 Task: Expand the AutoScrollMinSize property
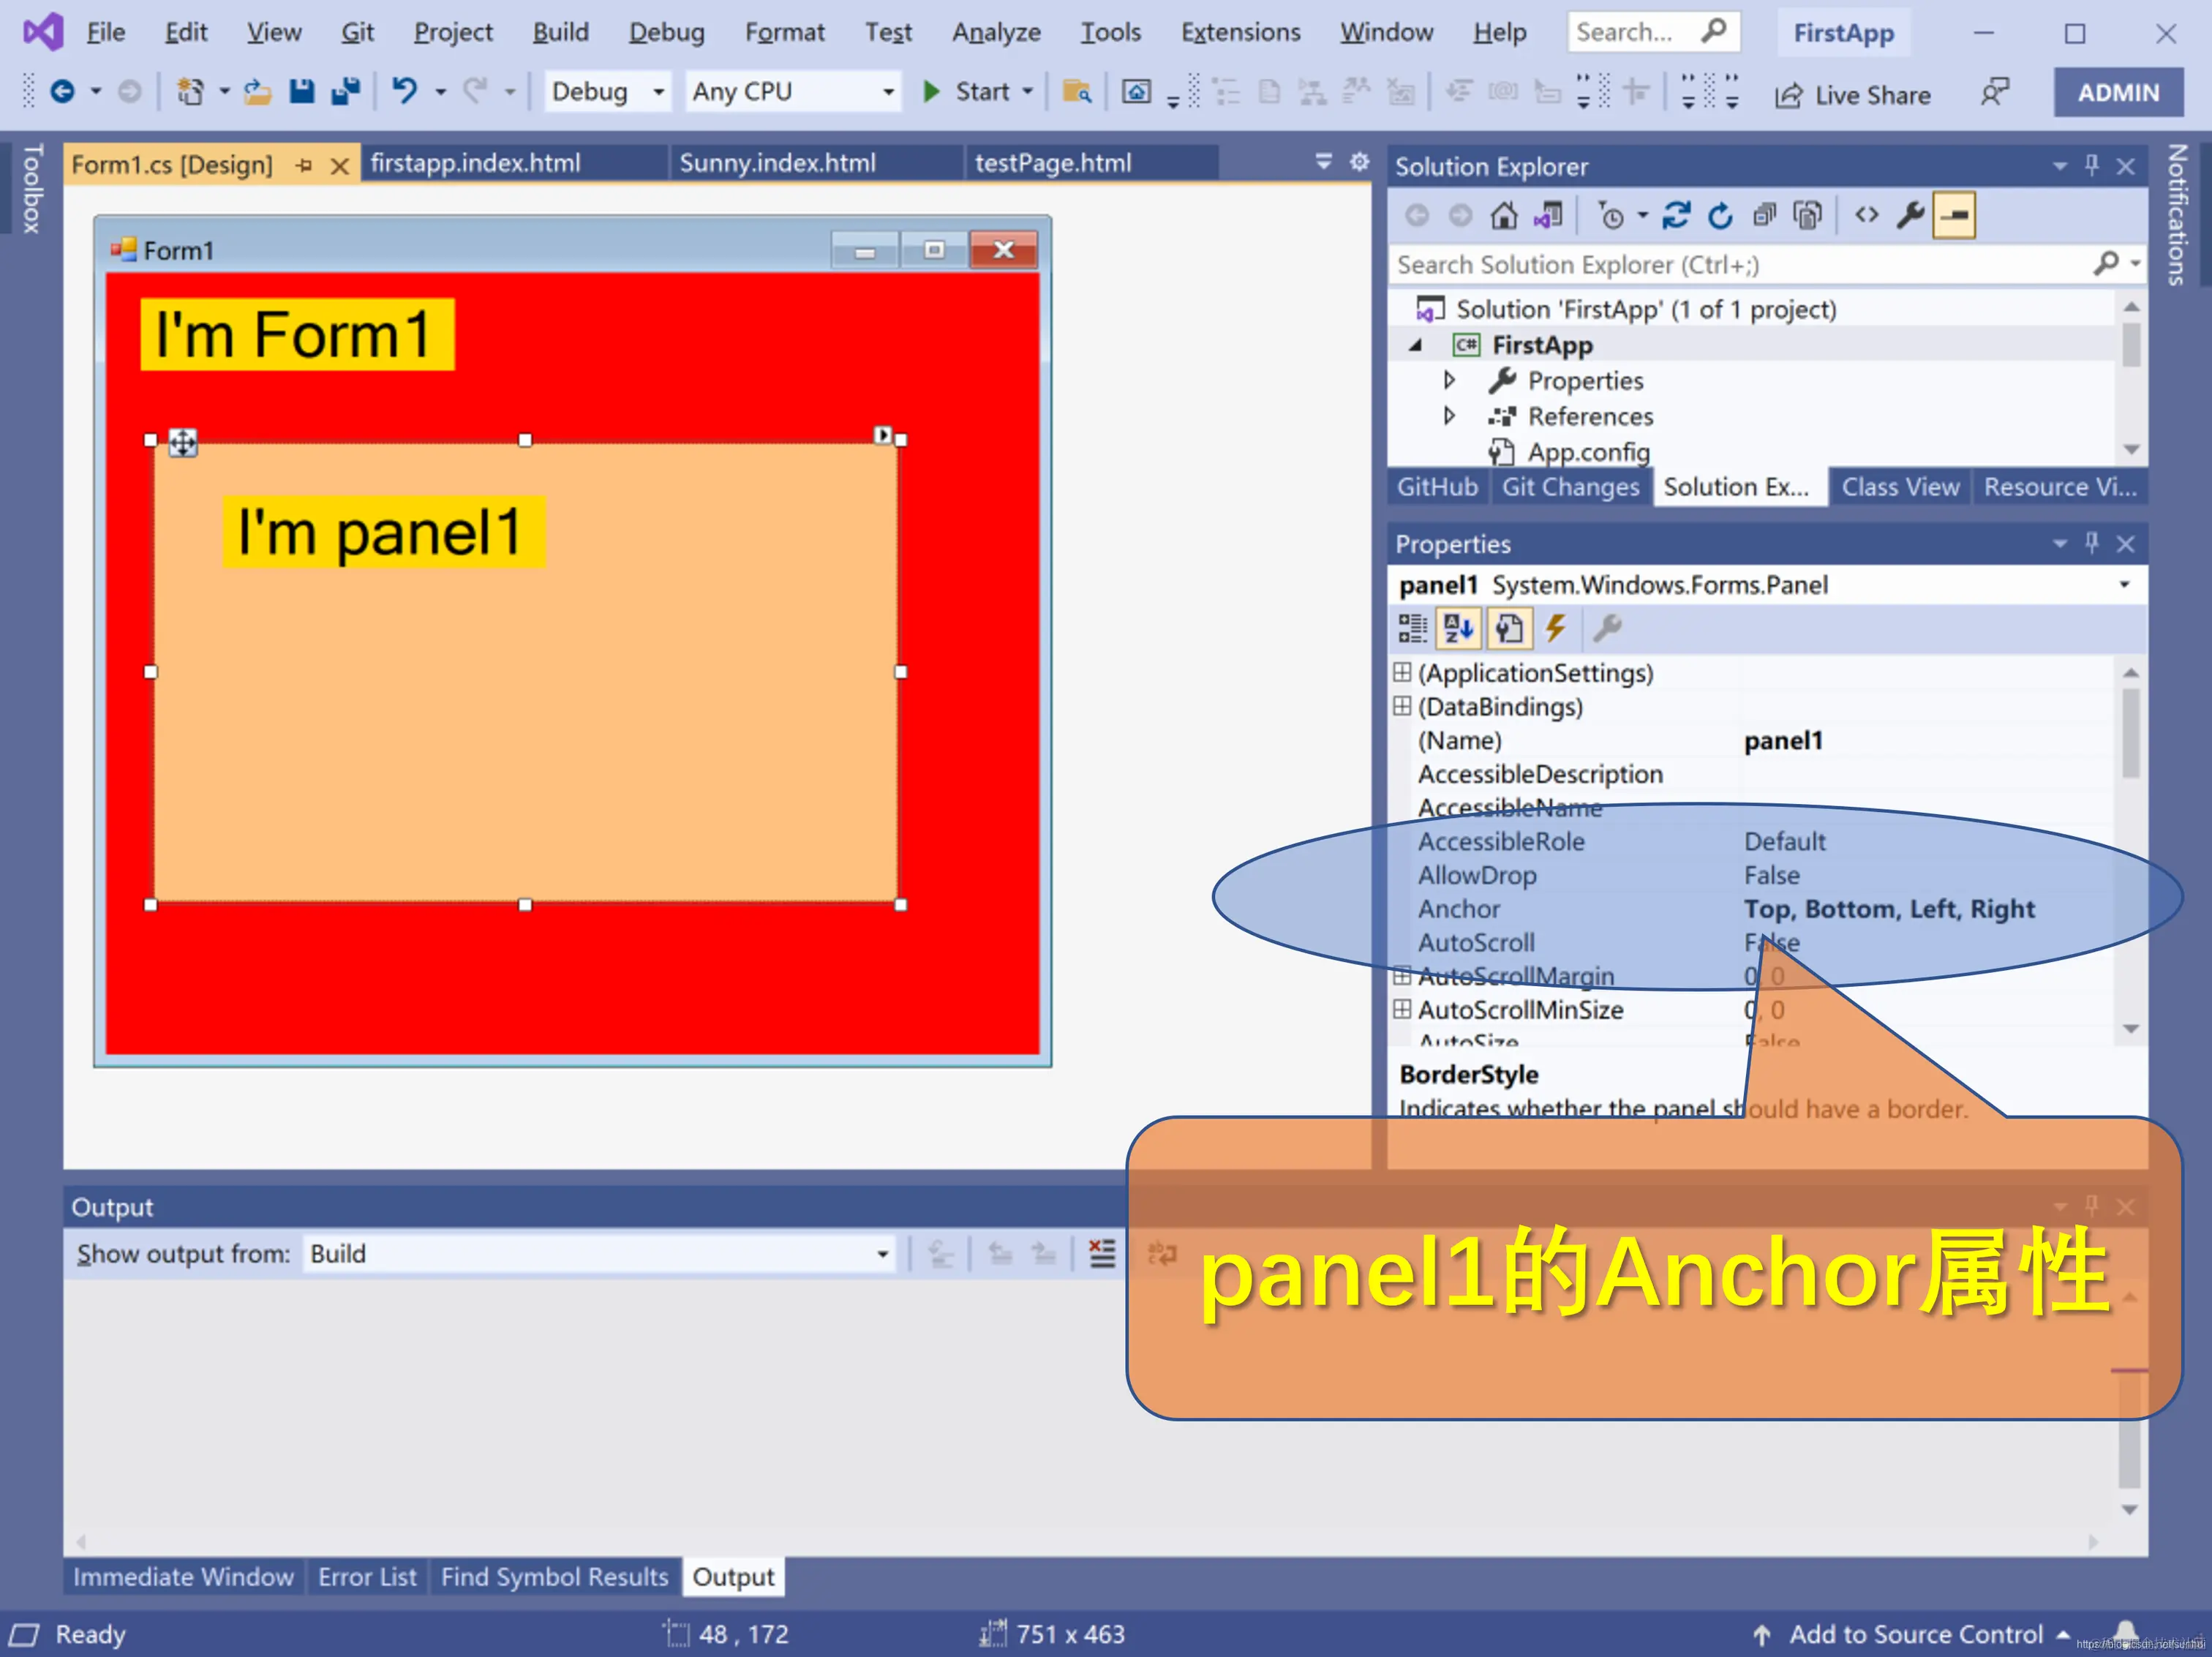1402,1008
